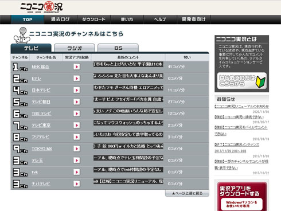This screenshot has height=211, width=281.
Task: Click the 8ch channel number icon
Action: pyautogui.click(x=20, y=137)
